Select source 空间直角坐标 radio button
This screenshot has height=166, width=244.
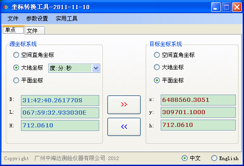pyautogui.click(x=16, y=55)
